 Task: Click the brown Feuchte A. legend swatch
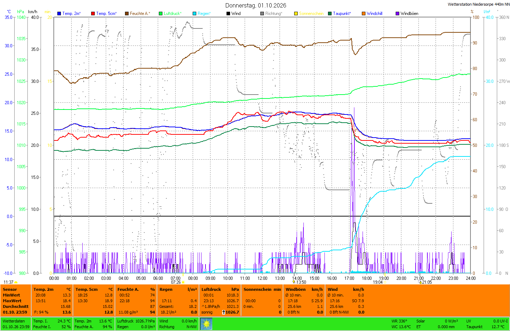(127, 14)
